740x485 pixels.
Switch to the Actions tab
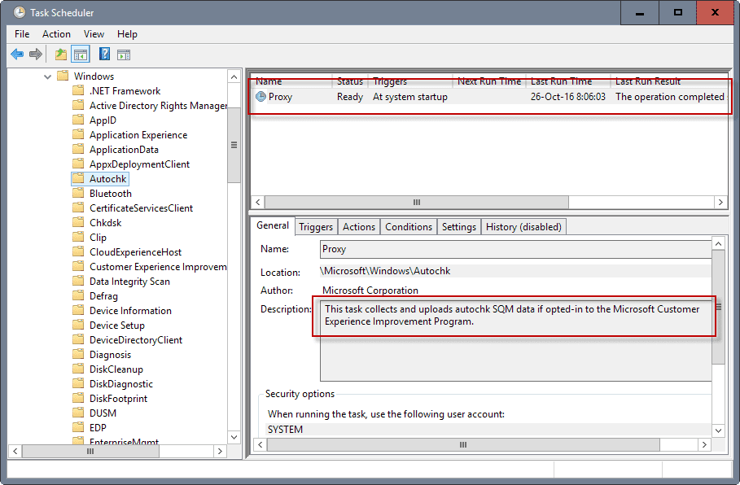pos(359,227)
